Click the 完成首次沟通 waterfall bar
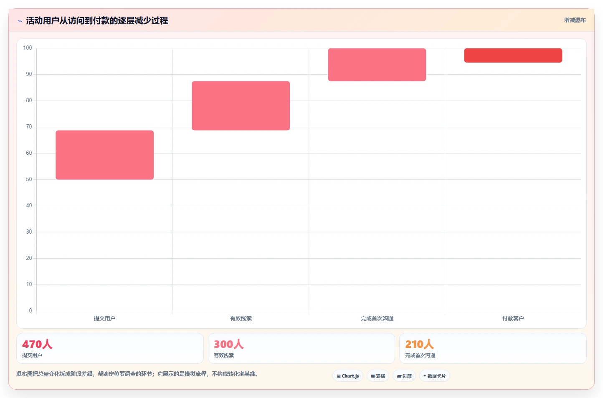The height and width of the screenshot is (398, 603). coord(377,65)
